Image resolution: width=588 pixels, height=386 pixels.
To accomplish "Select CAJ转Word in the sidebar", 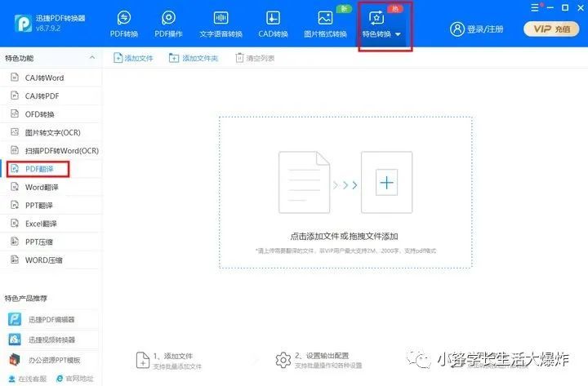I will point(51,78).
